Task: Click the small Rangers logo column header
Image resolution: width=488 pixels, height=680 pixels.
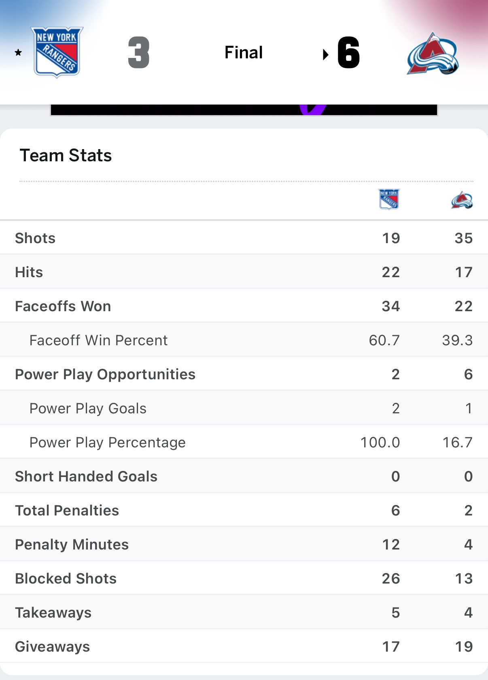Action: click(389, 199)
